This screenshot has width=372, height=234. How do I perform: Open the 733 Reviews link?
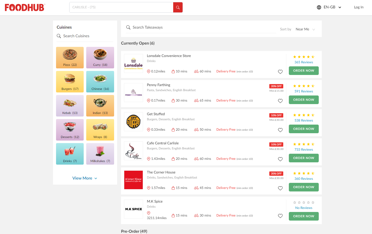pyautogui.click(x=304, y=150)
